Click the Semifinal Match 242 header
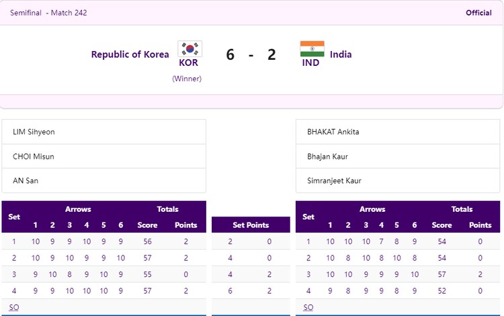 pos(48,13)
